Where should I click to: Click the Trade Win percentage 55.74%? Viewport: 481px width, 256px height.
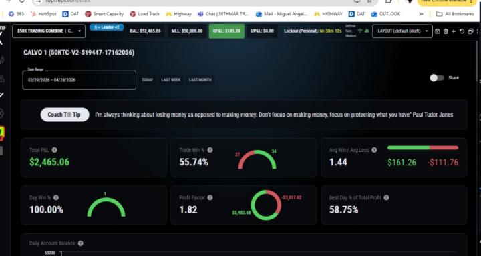pyautogui.click(x=194, y=162)
